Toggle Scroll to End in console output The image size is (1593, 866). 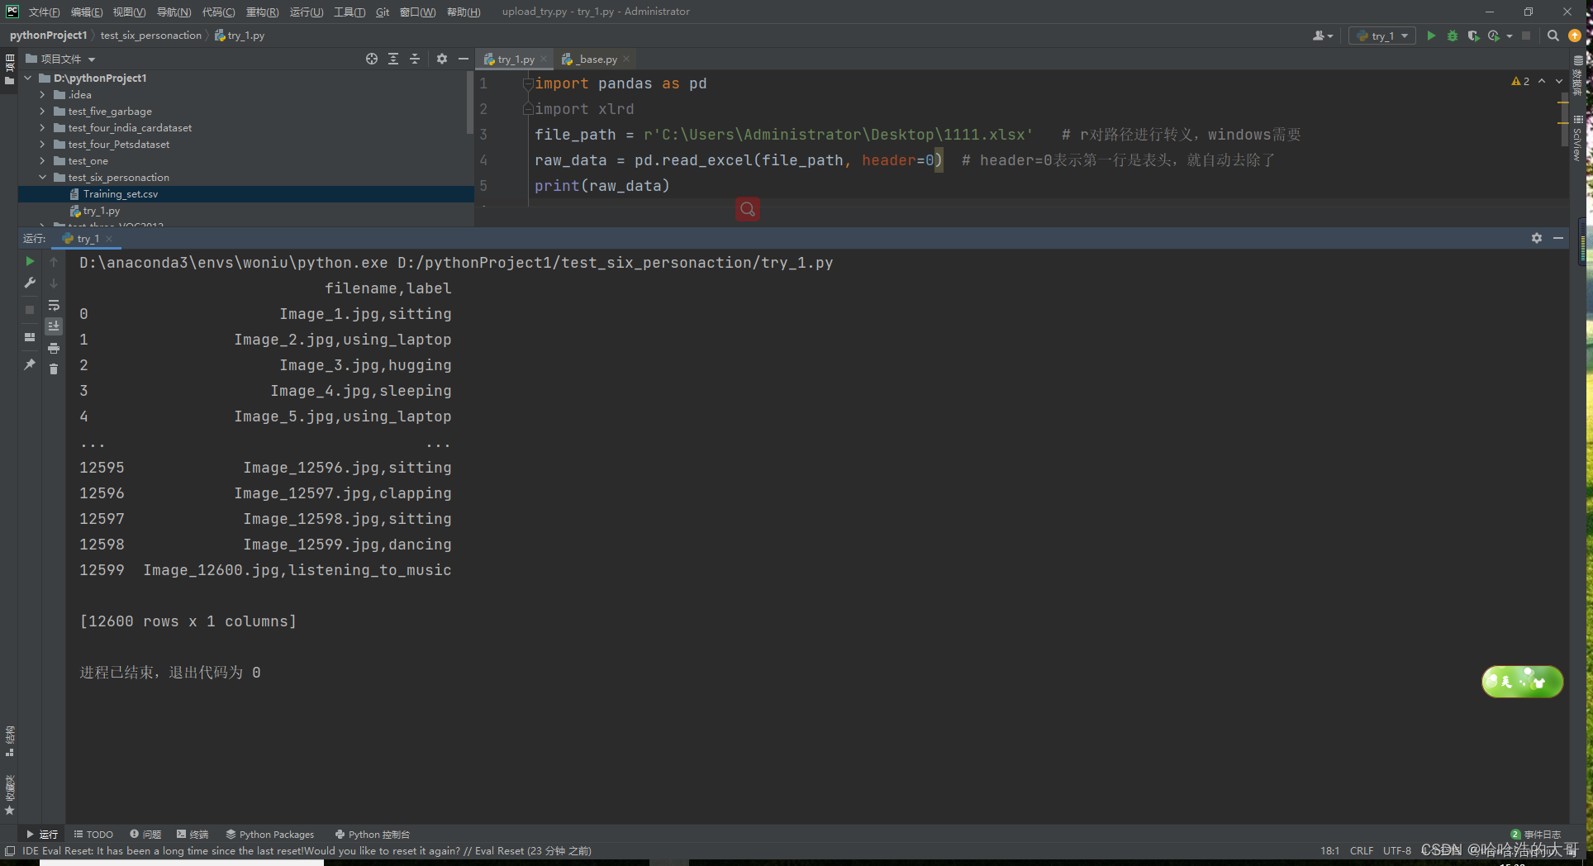[54, 326]
